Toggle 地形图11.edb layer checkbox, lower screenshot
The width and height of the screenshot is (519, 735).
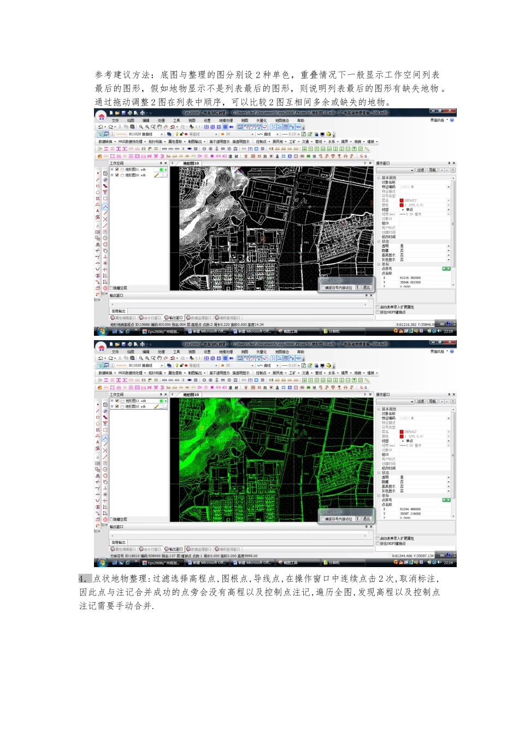(117, 401)
